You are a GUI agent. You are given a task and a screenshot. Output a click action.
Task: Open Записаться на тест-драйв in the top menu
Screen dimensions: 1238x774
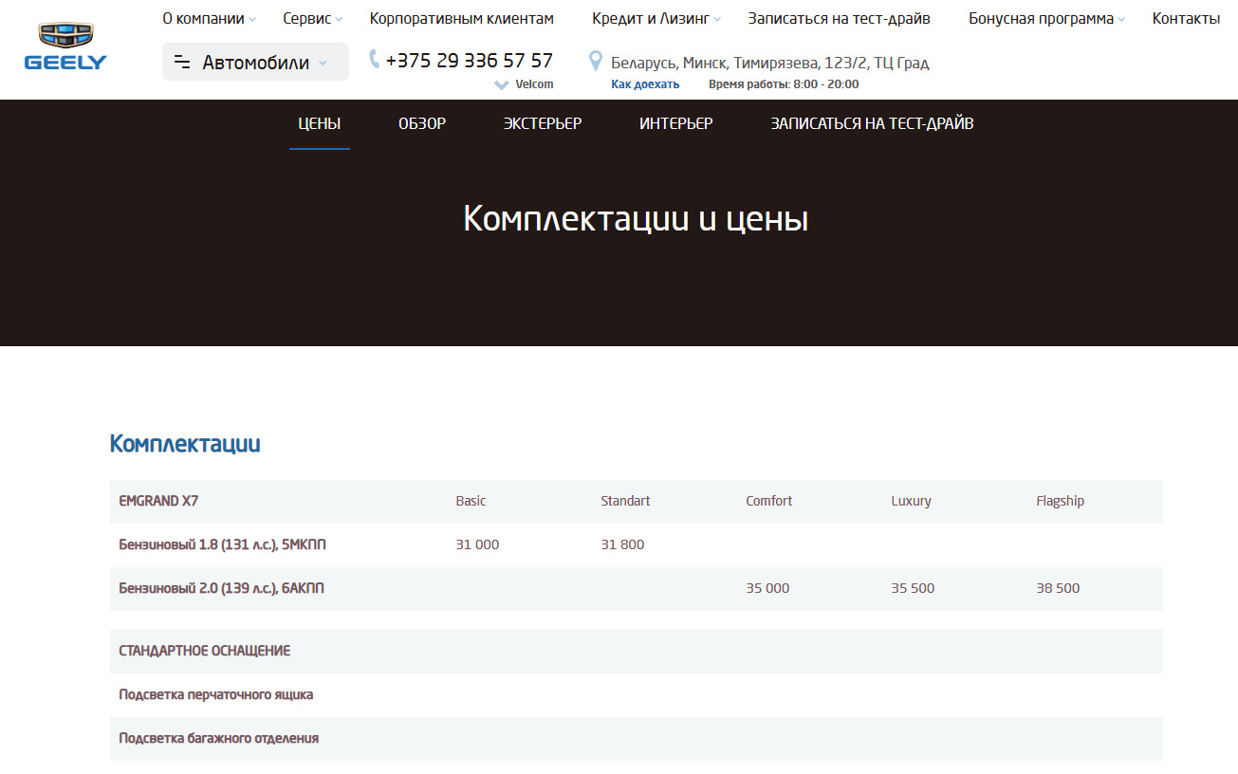[839, 19]
